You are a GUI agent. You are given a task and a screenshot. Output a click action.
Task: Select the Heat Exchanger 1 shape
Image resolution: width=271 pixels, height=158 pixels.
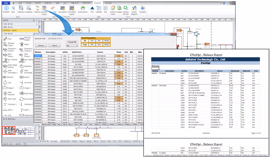[10, 72]
